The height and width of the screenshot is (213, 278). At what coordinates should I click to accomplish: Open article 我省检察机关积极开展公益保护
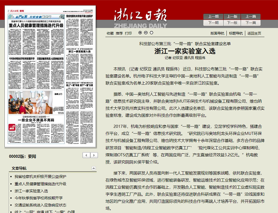tap(41, 176)
